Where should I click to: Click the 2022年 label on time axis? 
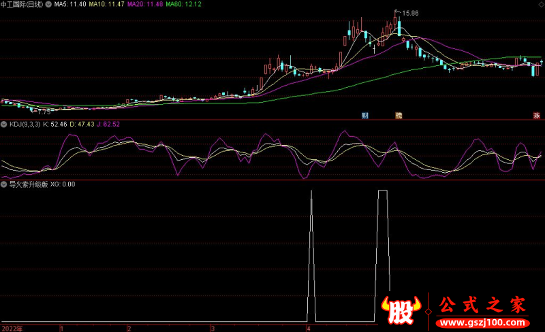[11, 328]
